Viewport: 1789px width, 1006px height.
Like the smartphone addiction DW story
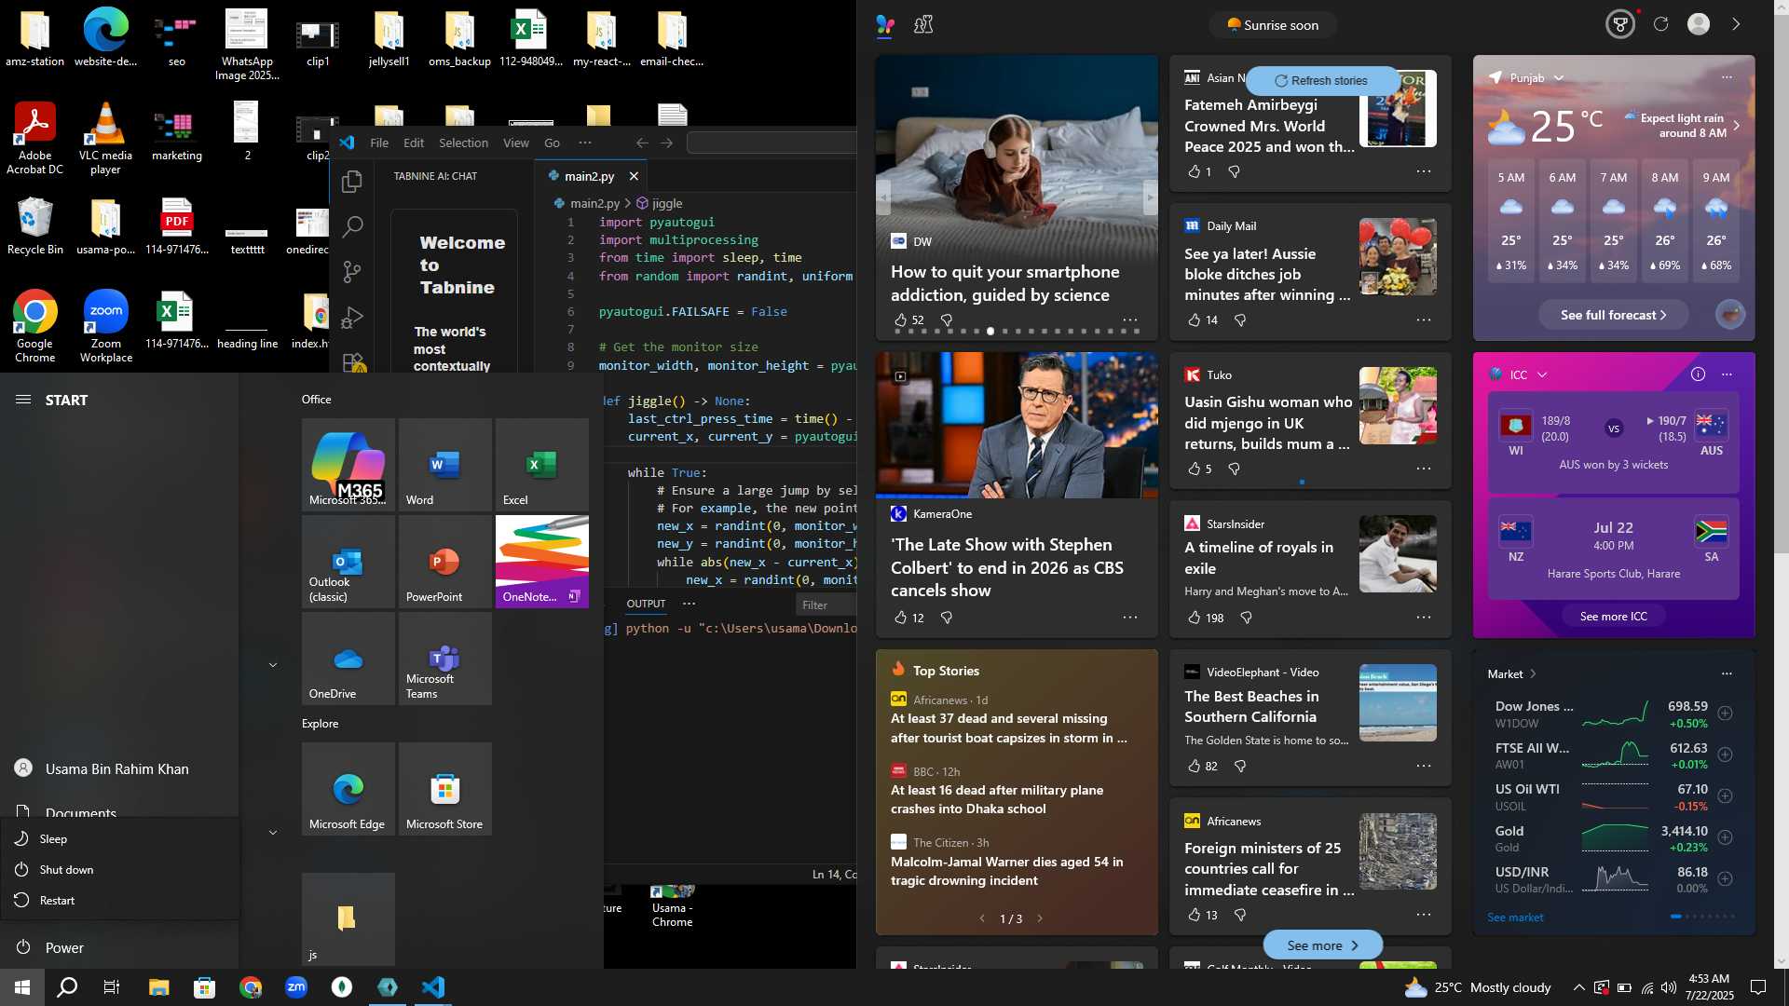tap(900, 319)
